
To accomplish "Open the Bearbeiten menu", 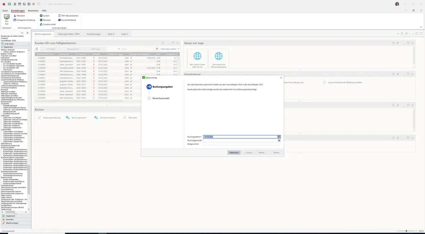I will 33,11.
